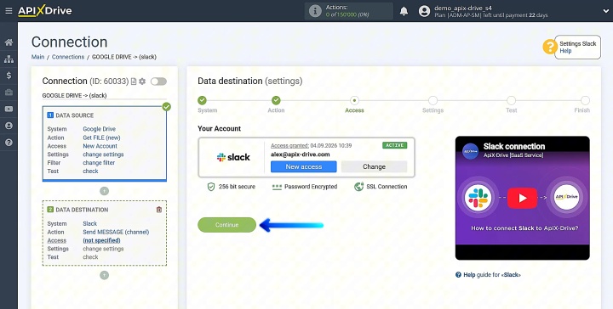Viewport: 613px width, 309px height.
Task: Open the user profile sidebar icon
Action: pos(9,126)
